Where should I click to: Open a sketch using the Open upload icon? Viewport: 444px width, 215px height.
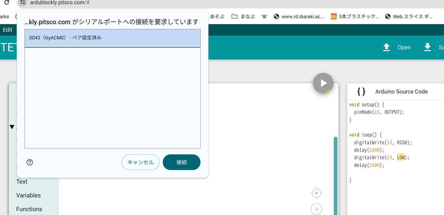coord(386,47)
